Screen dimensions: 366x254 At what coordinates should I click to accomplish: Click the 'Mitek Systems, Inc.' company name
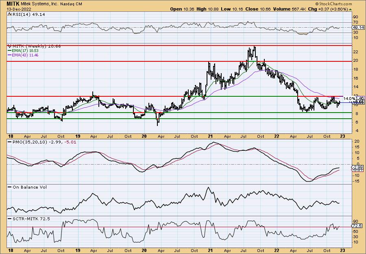tap(40, 4)
